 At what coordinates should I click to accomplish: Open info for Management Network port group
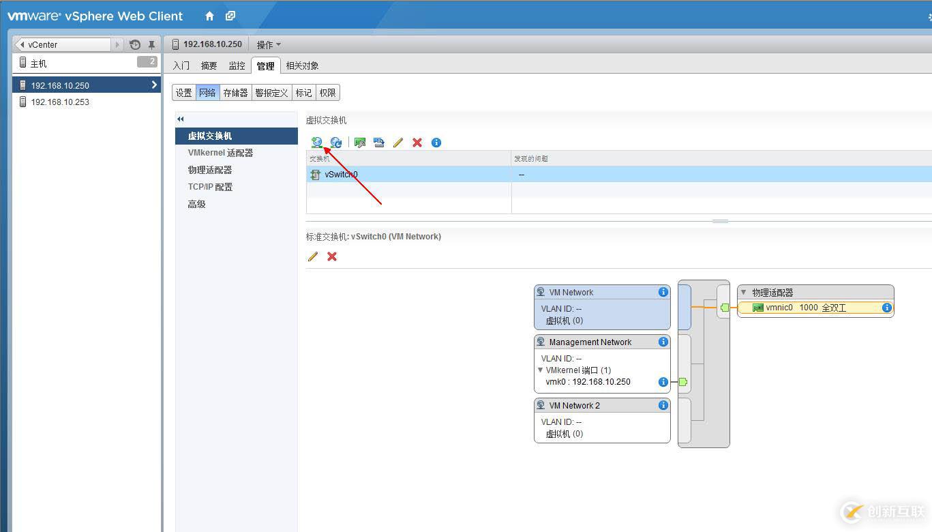click(x=663, y=342)
